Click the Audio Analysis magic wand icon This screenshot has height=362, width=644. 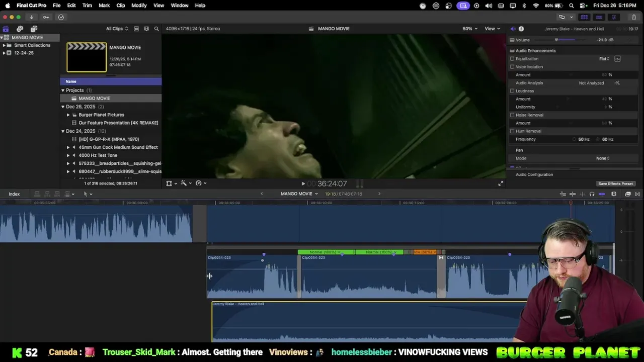(x=617, y=83)
